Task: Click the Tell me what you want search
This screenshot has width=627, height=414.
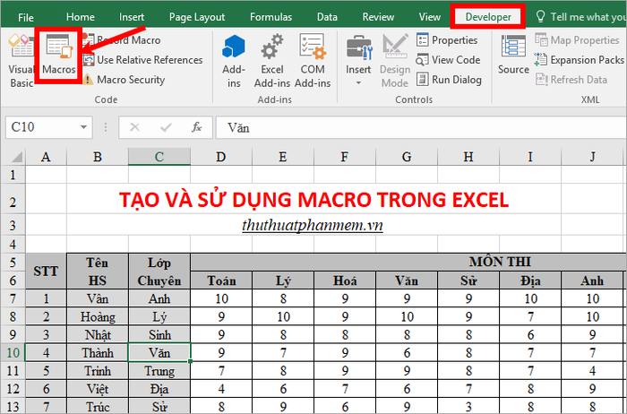Action: (581, 17)
